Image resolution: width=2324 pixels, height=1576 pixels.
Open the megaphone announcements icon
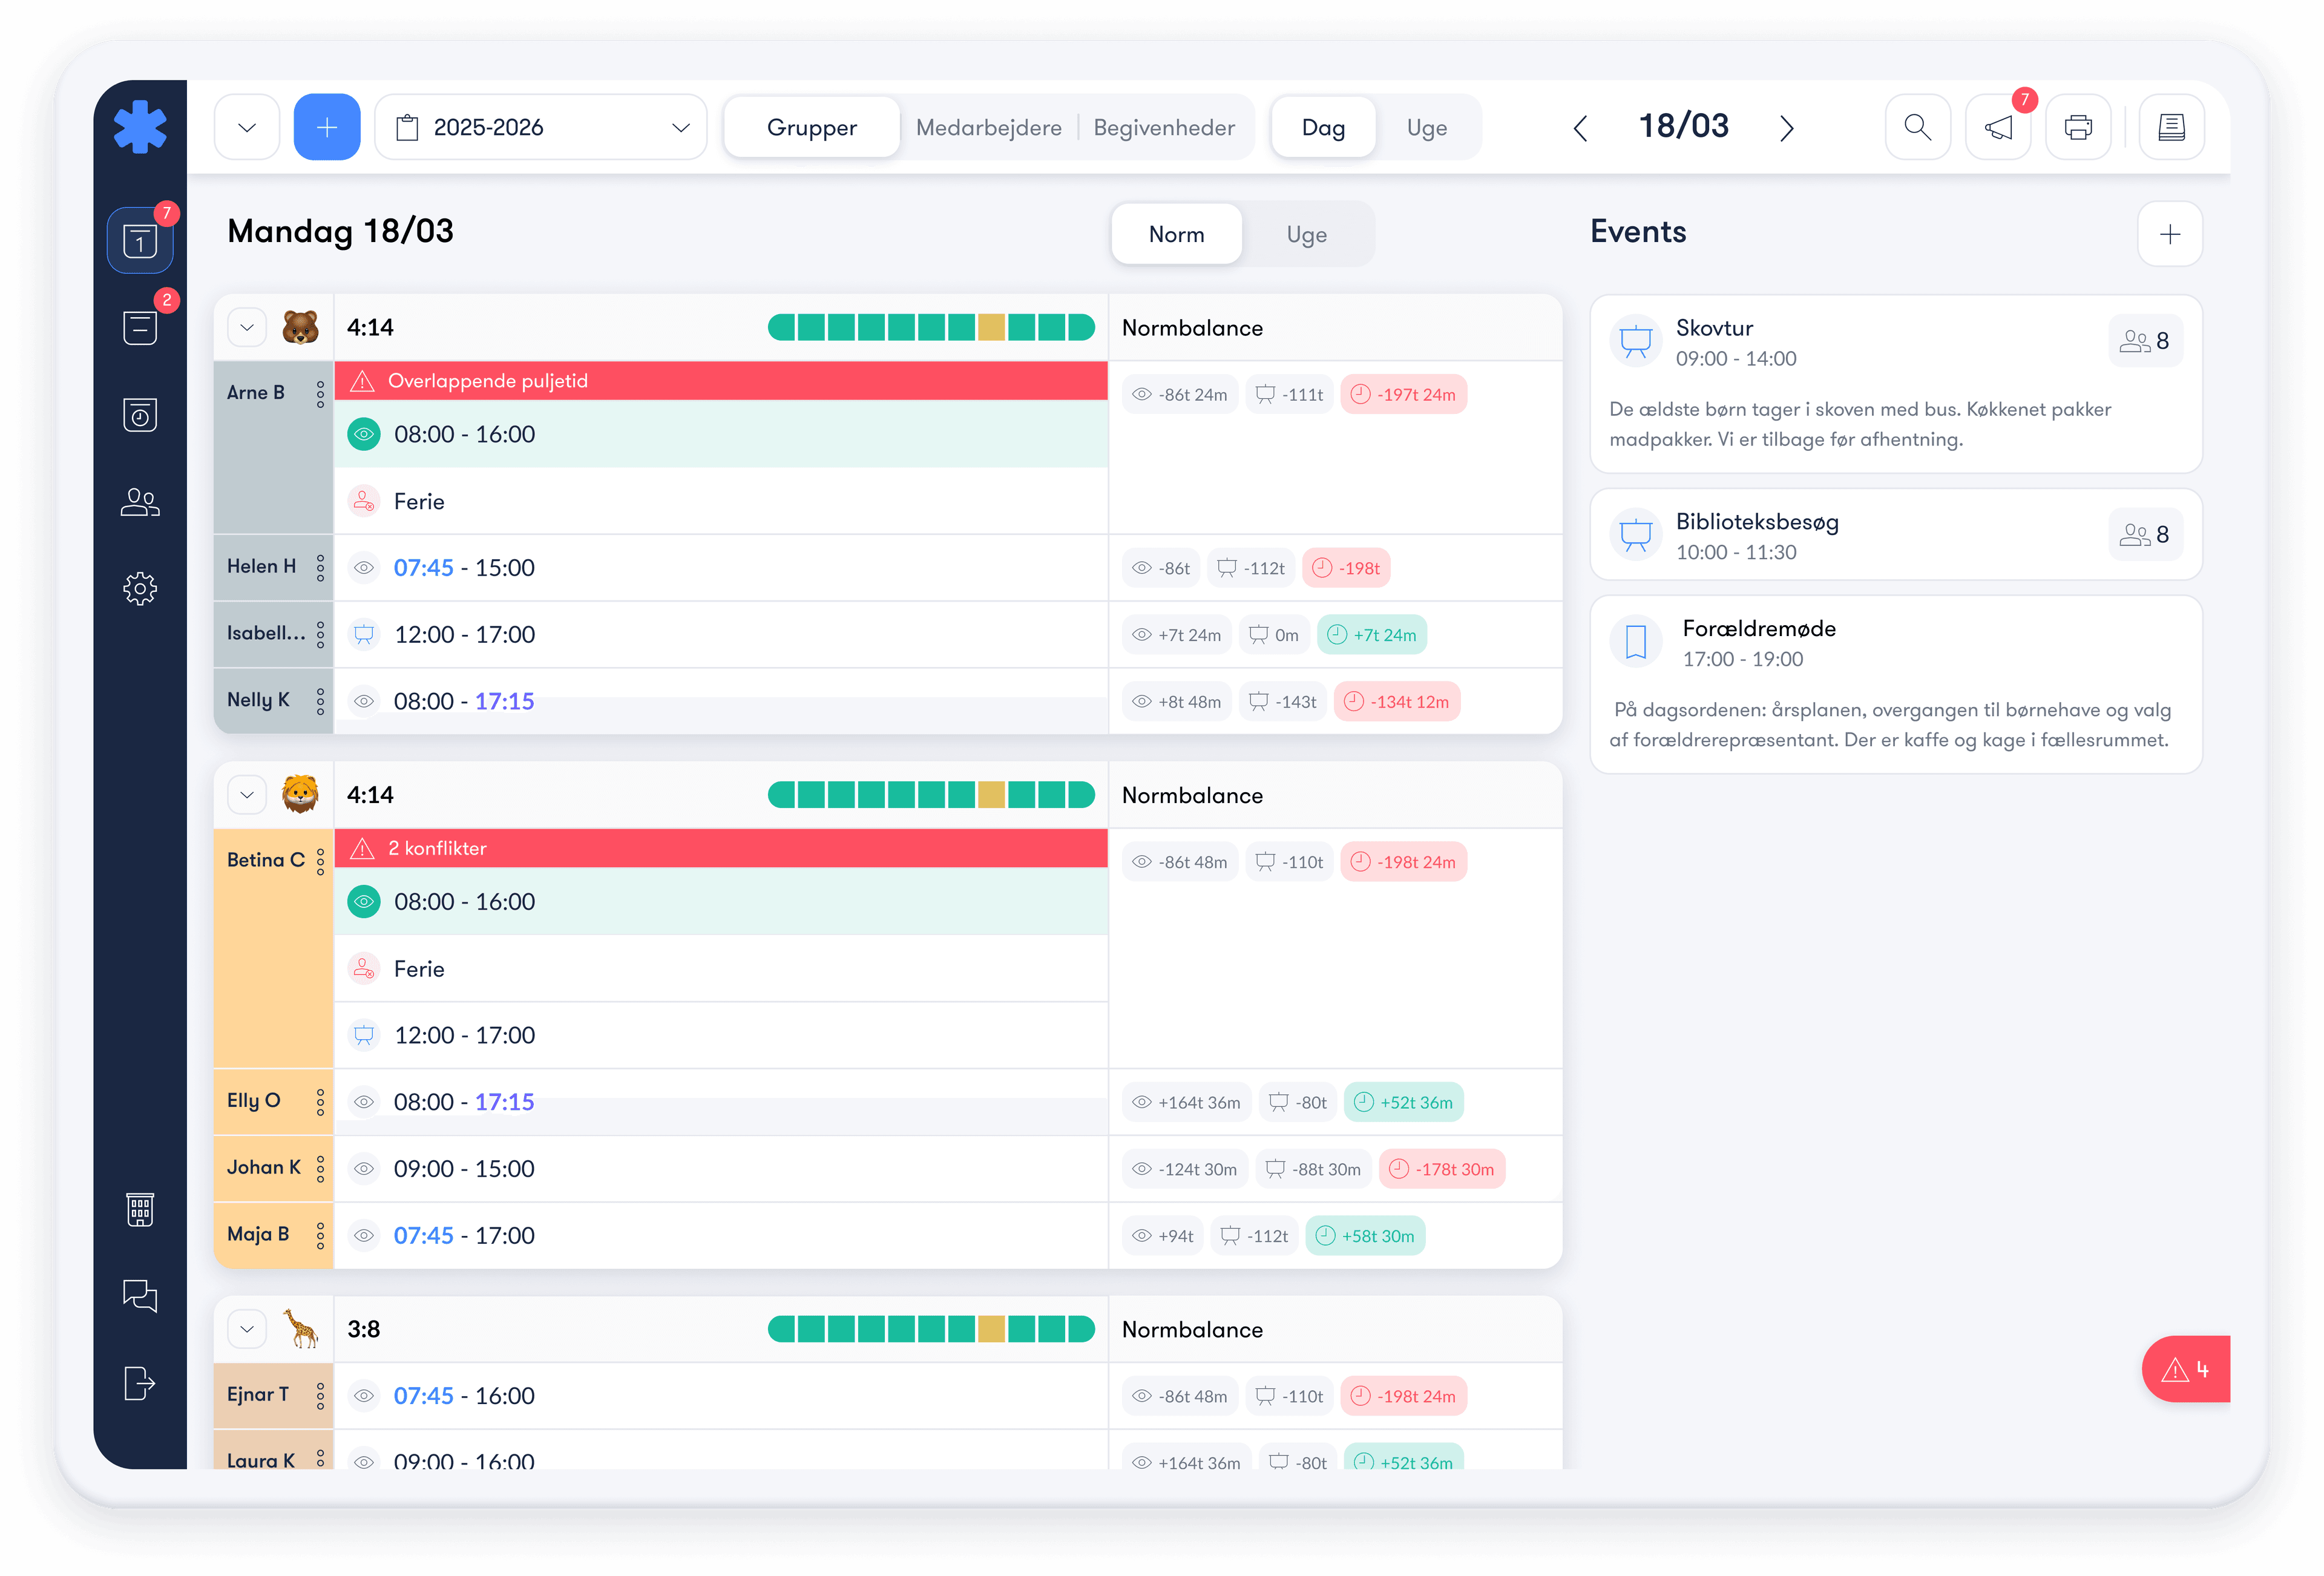[1998, 127]
